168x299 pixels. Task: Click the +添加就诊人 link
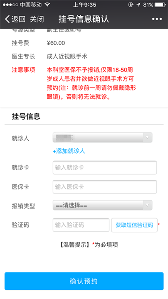tap(69, 151)
